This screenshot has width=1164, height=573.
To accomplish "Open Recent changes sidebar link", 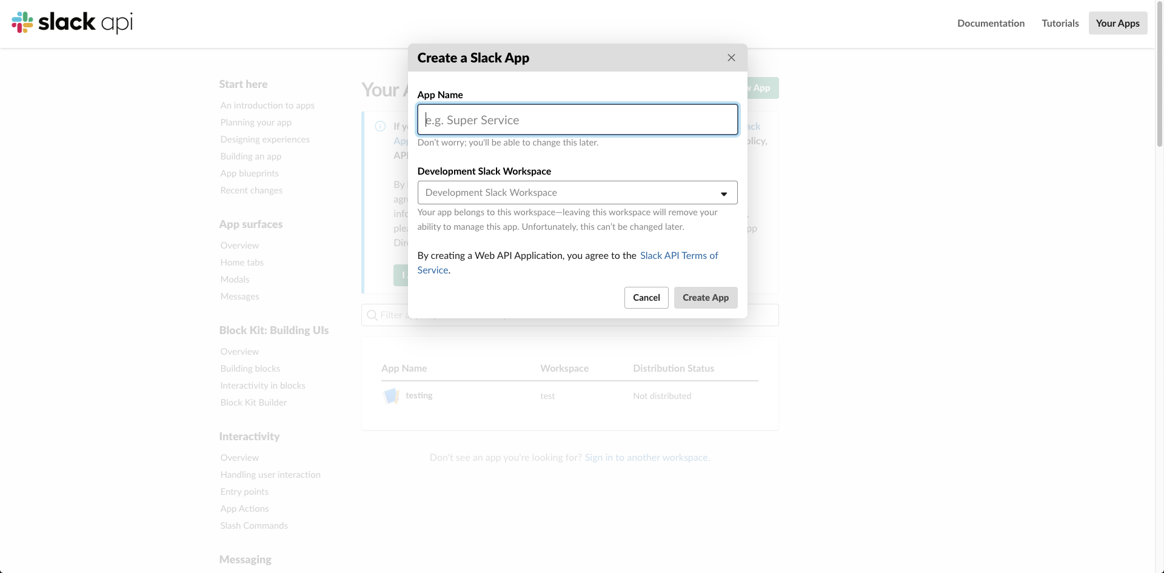I will (252, 190).
